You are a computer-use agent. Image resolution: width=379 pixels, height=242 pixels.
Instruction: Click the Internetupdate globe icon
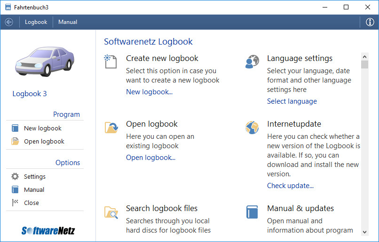pos(252,127)
